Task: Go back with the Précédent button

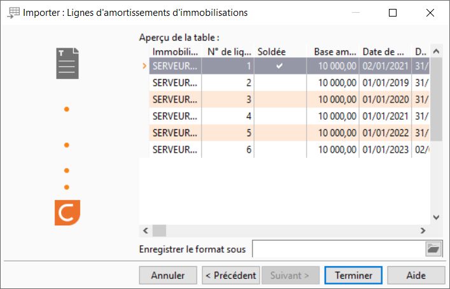Action: point(231,275)
